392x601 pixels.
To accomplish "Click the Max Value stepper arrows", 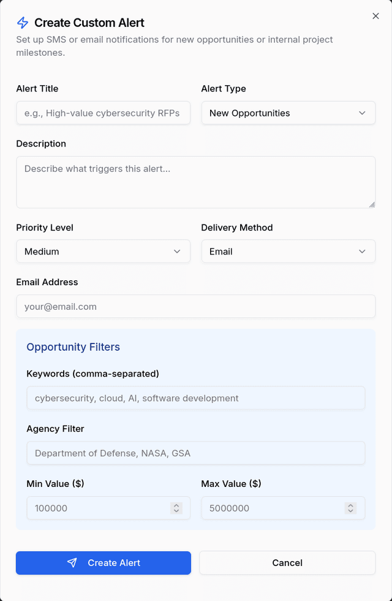I will click(x=350, y=508).
